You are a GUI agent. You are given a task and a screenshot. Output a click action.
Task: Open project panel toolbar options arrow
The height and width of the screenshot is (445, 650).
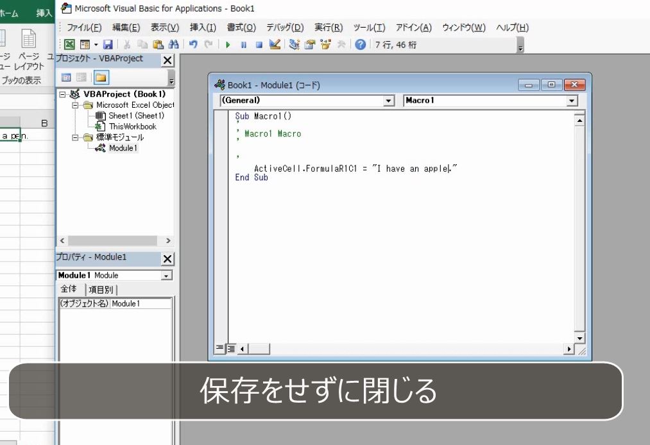click(x=171, y=78)
